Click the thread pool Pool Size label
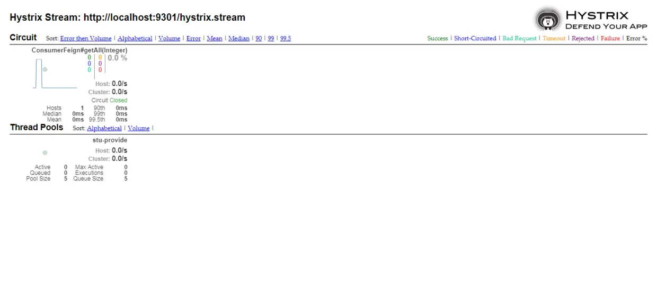Viewport: 657px width, 305px height. [x=38, y=179]
